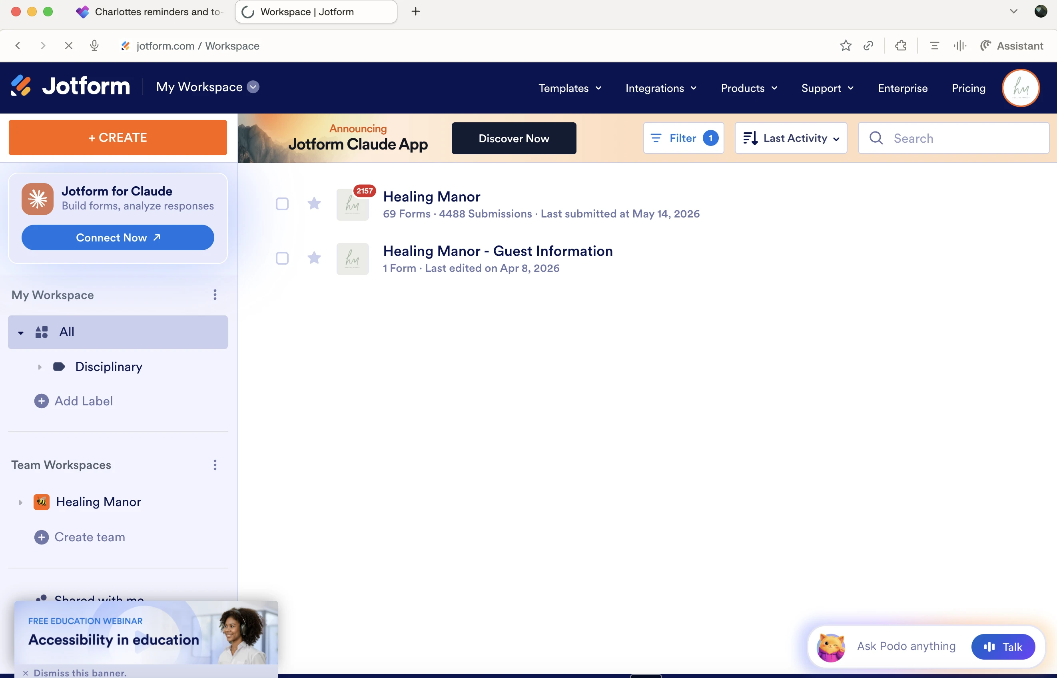Click the Talk button
The image size is (1057, 678).
1003,647
